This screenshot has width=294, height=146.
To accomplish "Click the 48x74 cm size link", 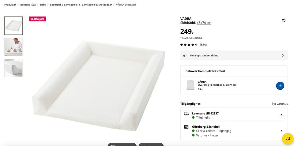I will 204,23.
